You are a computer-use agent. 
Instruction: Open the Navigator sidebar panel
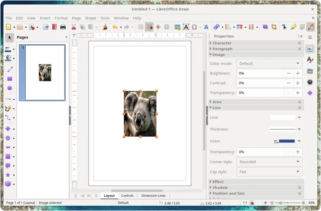pyautogui.click(x=310, y=82)
